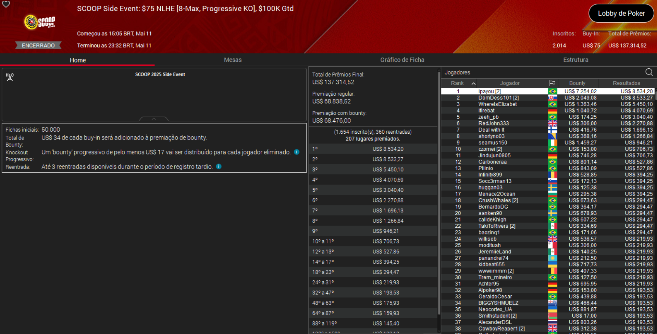The height and width of the screenshot is (334, 657).
Task: Click the favorite heart icon
Action: (6, 4)
